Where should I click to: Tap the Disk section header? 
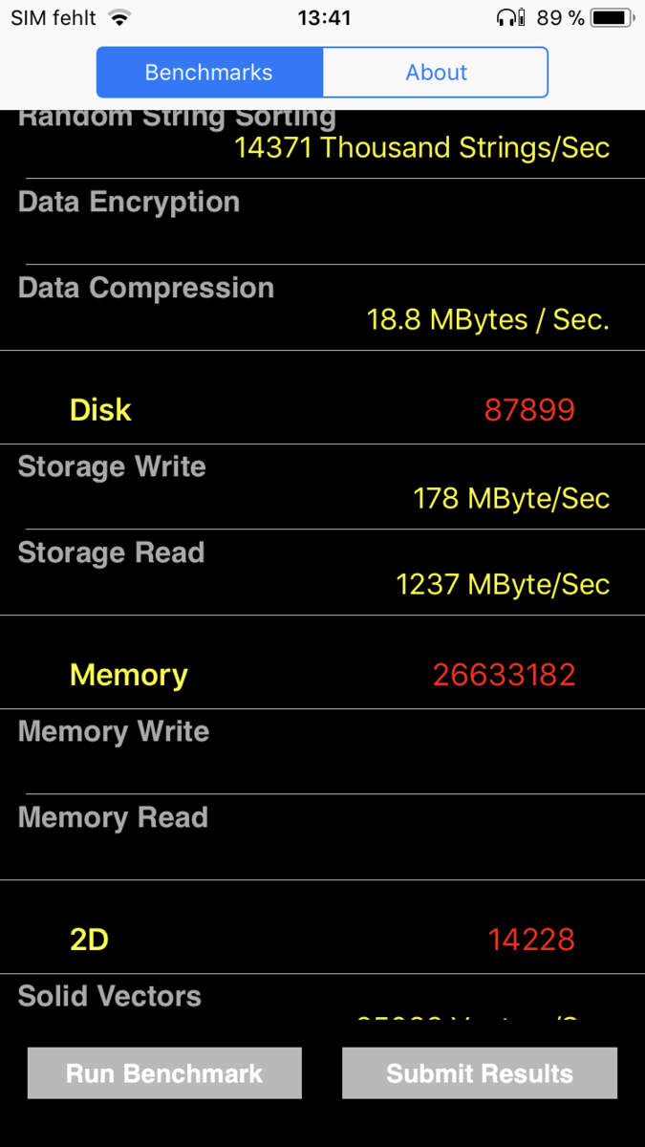coord(100,410)
